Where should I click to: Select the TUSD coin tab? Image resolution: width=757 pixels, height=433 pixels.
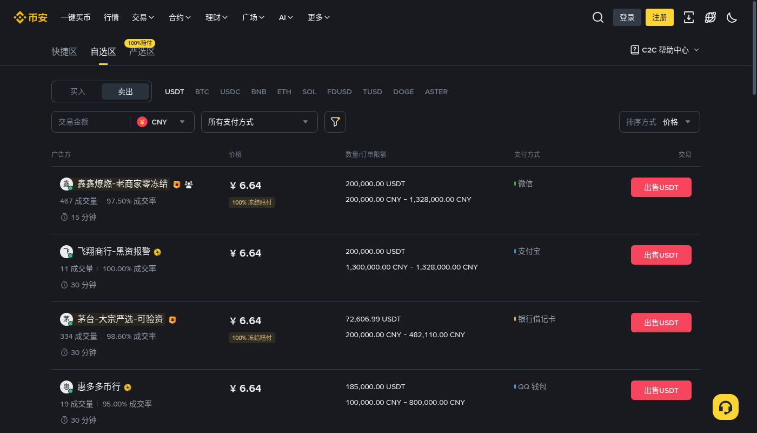373,91
